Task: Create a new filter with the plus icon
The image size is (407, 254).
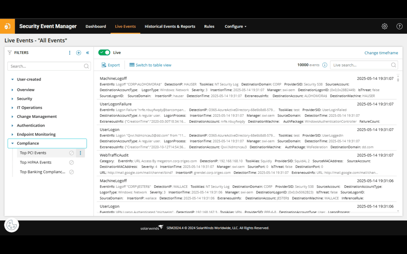Action: pyautogui.click(x=78, y=52)
